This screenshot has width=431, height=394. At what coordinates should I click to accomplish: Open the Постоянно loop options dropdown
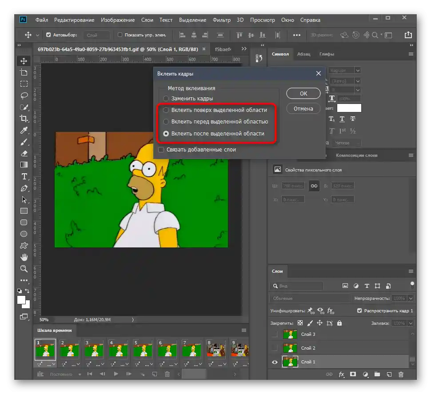click(80, 374)
